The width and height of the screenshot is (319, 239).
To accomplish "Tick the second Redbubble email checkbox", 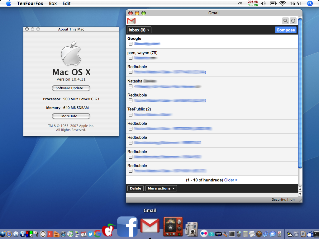I will coord(131,100).
